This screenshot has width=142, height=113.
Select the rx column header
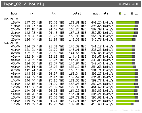pos(32,14)
